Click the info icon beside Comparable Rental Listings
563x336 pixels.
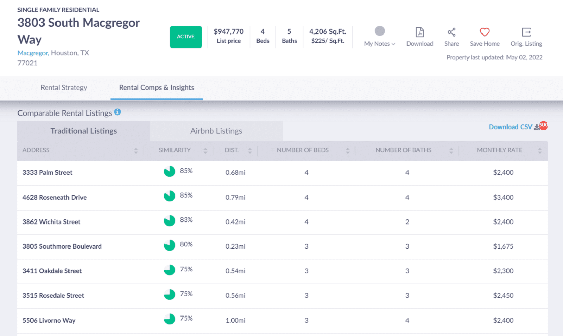pyautogui.click(x=118, y=112)
